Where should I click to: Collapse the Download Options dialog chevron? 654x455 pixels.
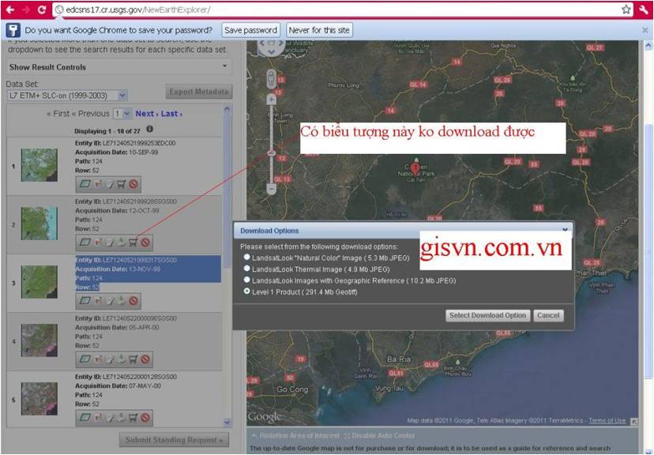[566, 230]
